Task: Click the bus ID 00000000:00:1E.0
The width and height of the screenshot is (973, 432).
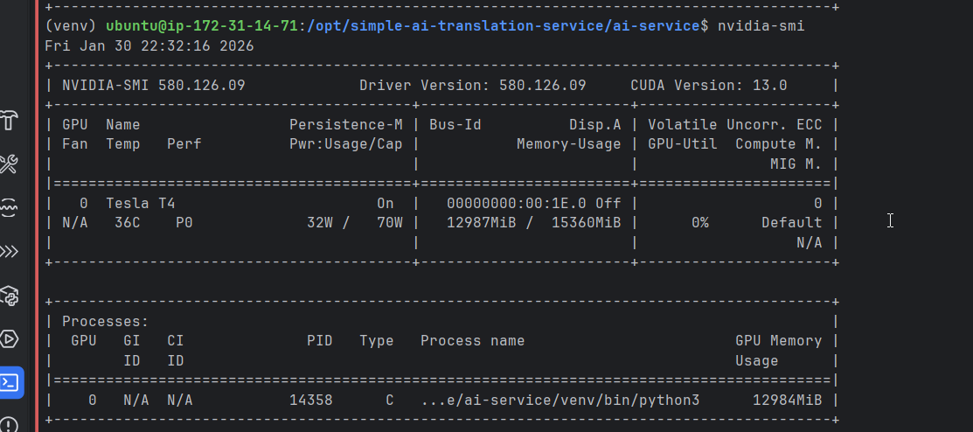Action: point(517,203)
